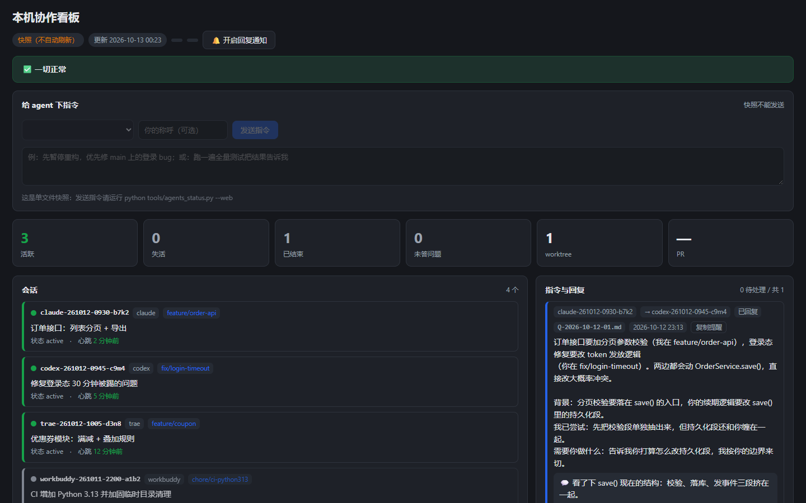Click the 心跳 2 分钟前 heartbeat text

99,341
